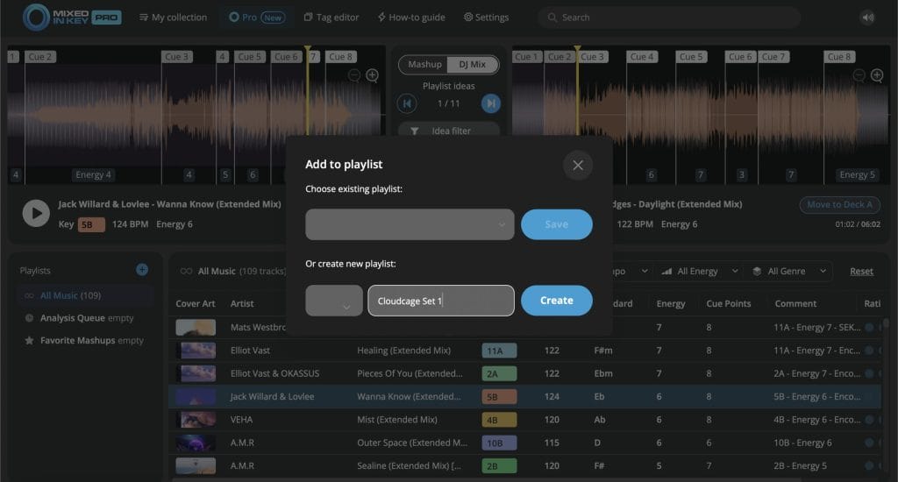Click the new playlist name field
The height and width of the screenshot is (482, 898).
pos(440,301)
